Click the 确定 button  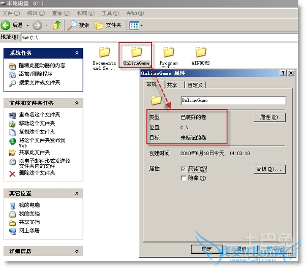point(207,249)
